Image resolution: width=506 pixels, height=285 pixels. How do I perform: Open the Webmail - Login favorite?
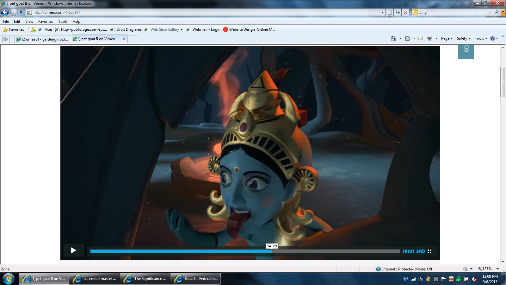click(x=203, y=29)
